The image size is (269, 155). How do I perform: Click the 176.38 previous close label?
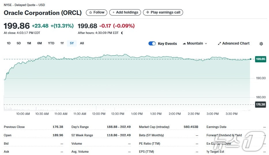[x=260, y=104]
